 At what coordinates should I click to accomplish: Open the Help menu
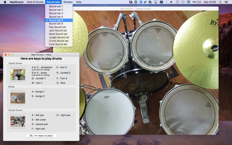point(79,2)
